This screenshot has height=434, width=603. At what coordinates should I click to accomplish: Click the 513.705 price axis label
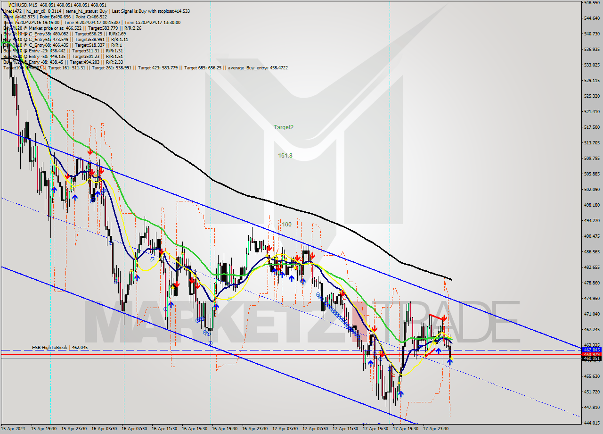click(592, 143)
